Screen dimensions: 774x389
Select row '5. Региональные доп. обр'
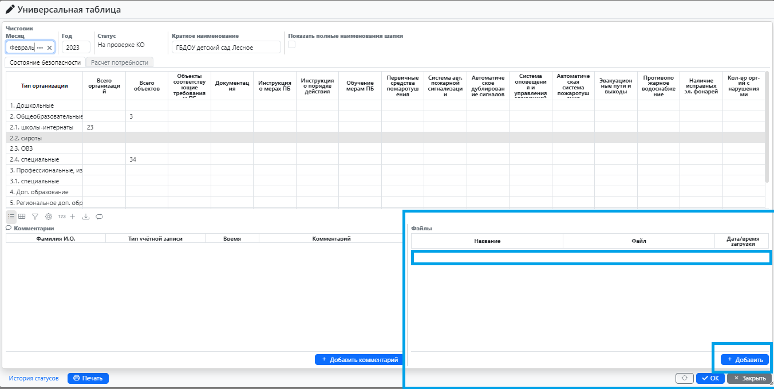pyautogui.click(x=386, y=203)
